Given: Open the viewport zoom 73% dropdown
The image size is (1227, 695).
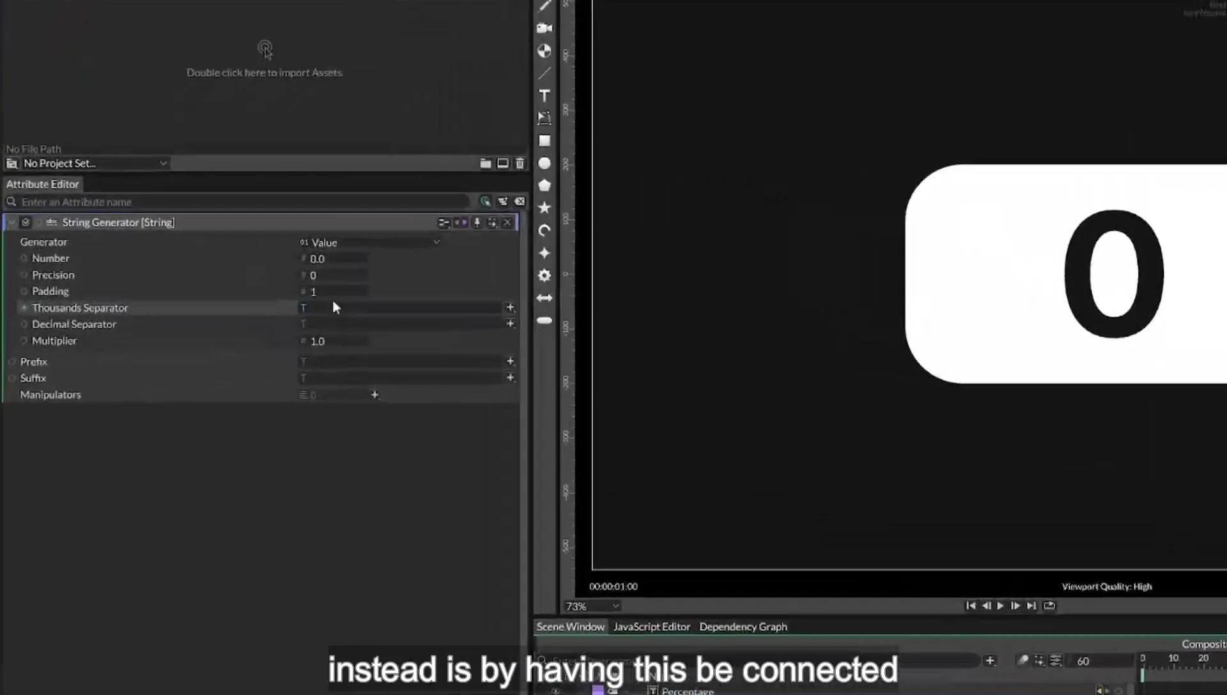Looking at the screenshot, I should click(592, 606).
